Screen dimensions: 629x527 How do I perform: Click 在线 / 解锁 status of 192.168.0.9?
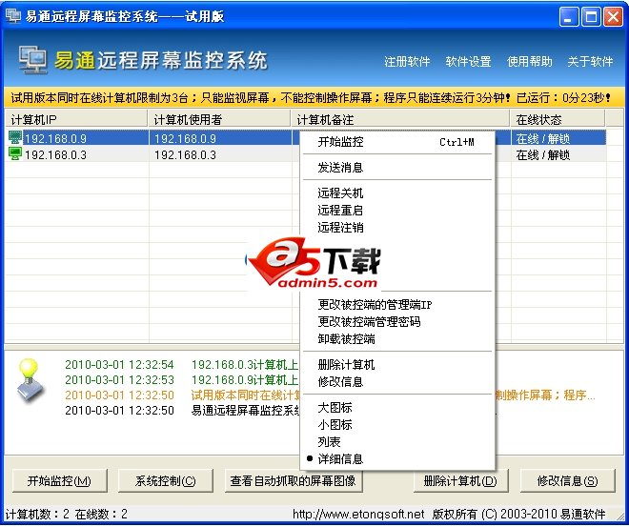point(543,139)
